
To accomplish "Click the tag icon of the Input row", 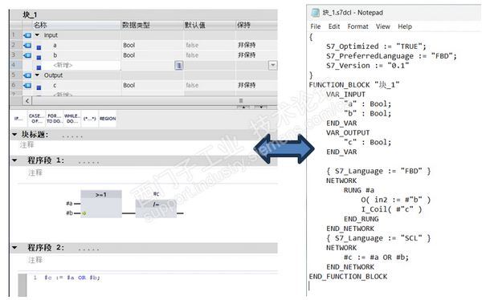I will click(27, 35).
